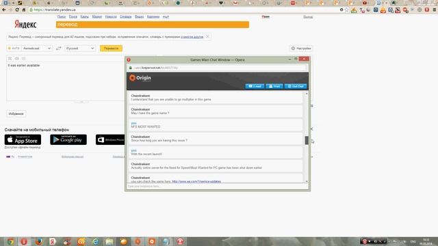438x246 pixels.
Task: Open Opera from the taskbar
Action: [24, 241]
